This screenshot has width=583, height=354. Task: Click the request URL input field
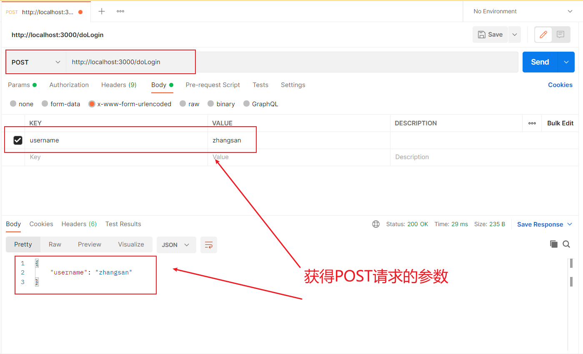point(292,62)
